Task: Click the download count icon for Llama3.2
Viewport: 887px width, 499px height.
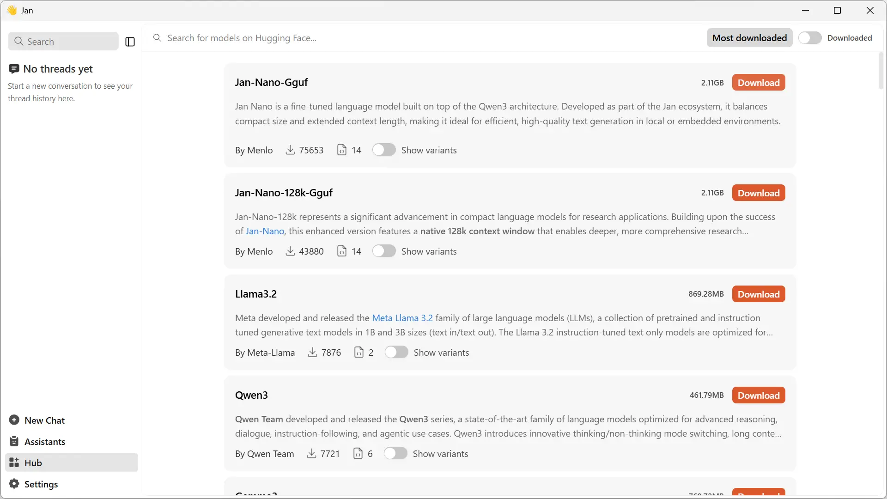Action: [313, 353]
